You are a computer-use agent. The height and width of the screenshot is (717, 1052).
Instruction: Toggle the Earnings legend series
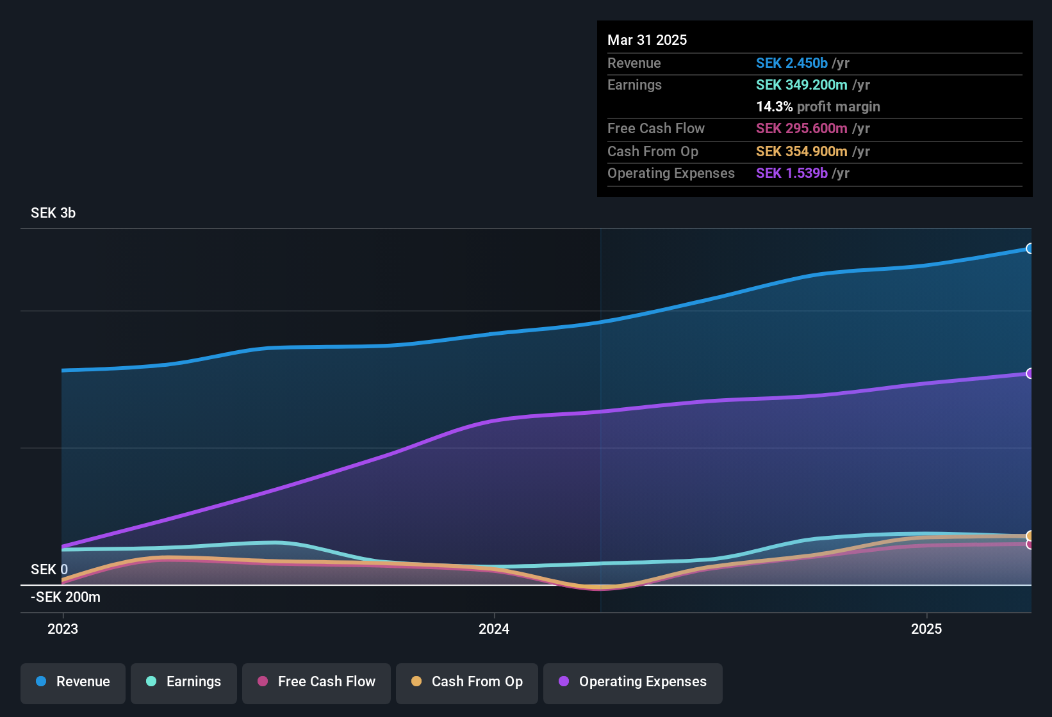click(184, 683)
